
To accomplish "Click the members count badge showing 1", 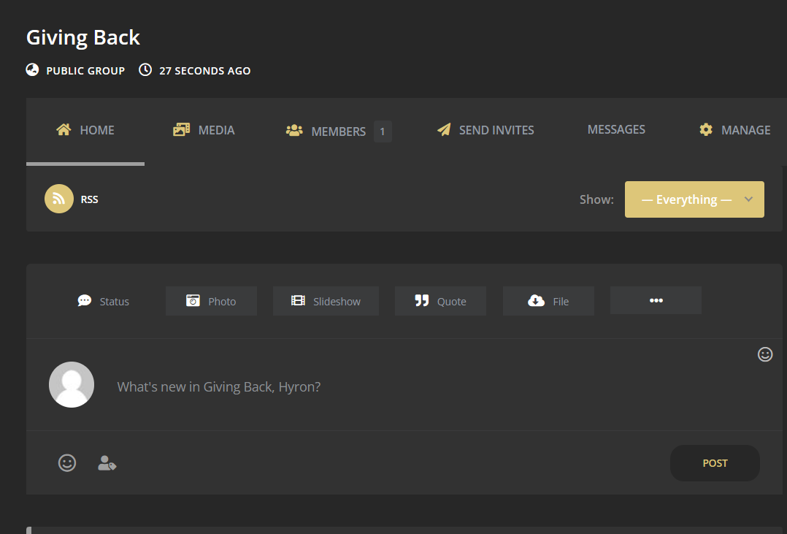I will click(383, 131).
